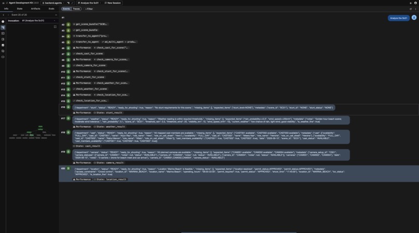Open the cast department JSON message in event #18

(x=211, y=137)
